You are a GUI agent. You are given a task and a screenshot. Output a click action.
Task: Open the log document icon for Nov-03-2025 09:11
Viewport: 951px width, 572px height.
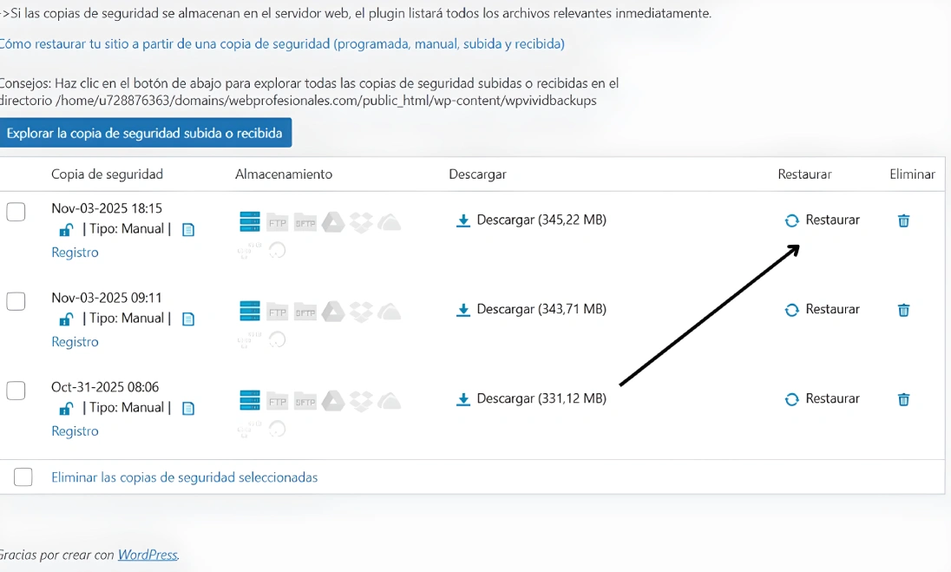[x=188, y=319]
